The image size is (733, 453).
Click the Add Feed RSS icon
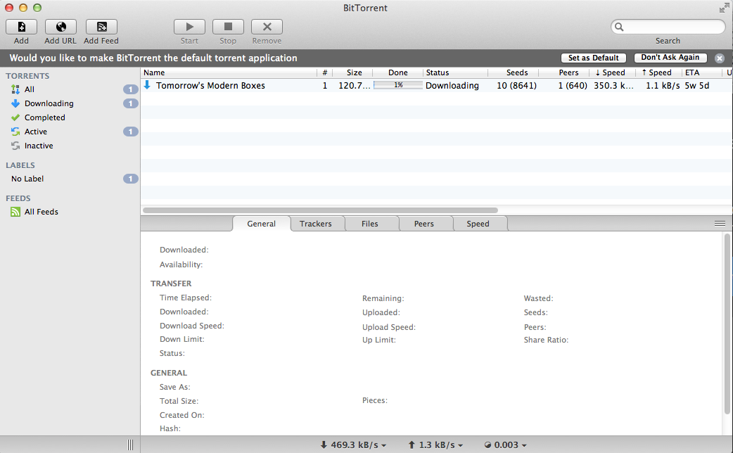pos(101,27)
